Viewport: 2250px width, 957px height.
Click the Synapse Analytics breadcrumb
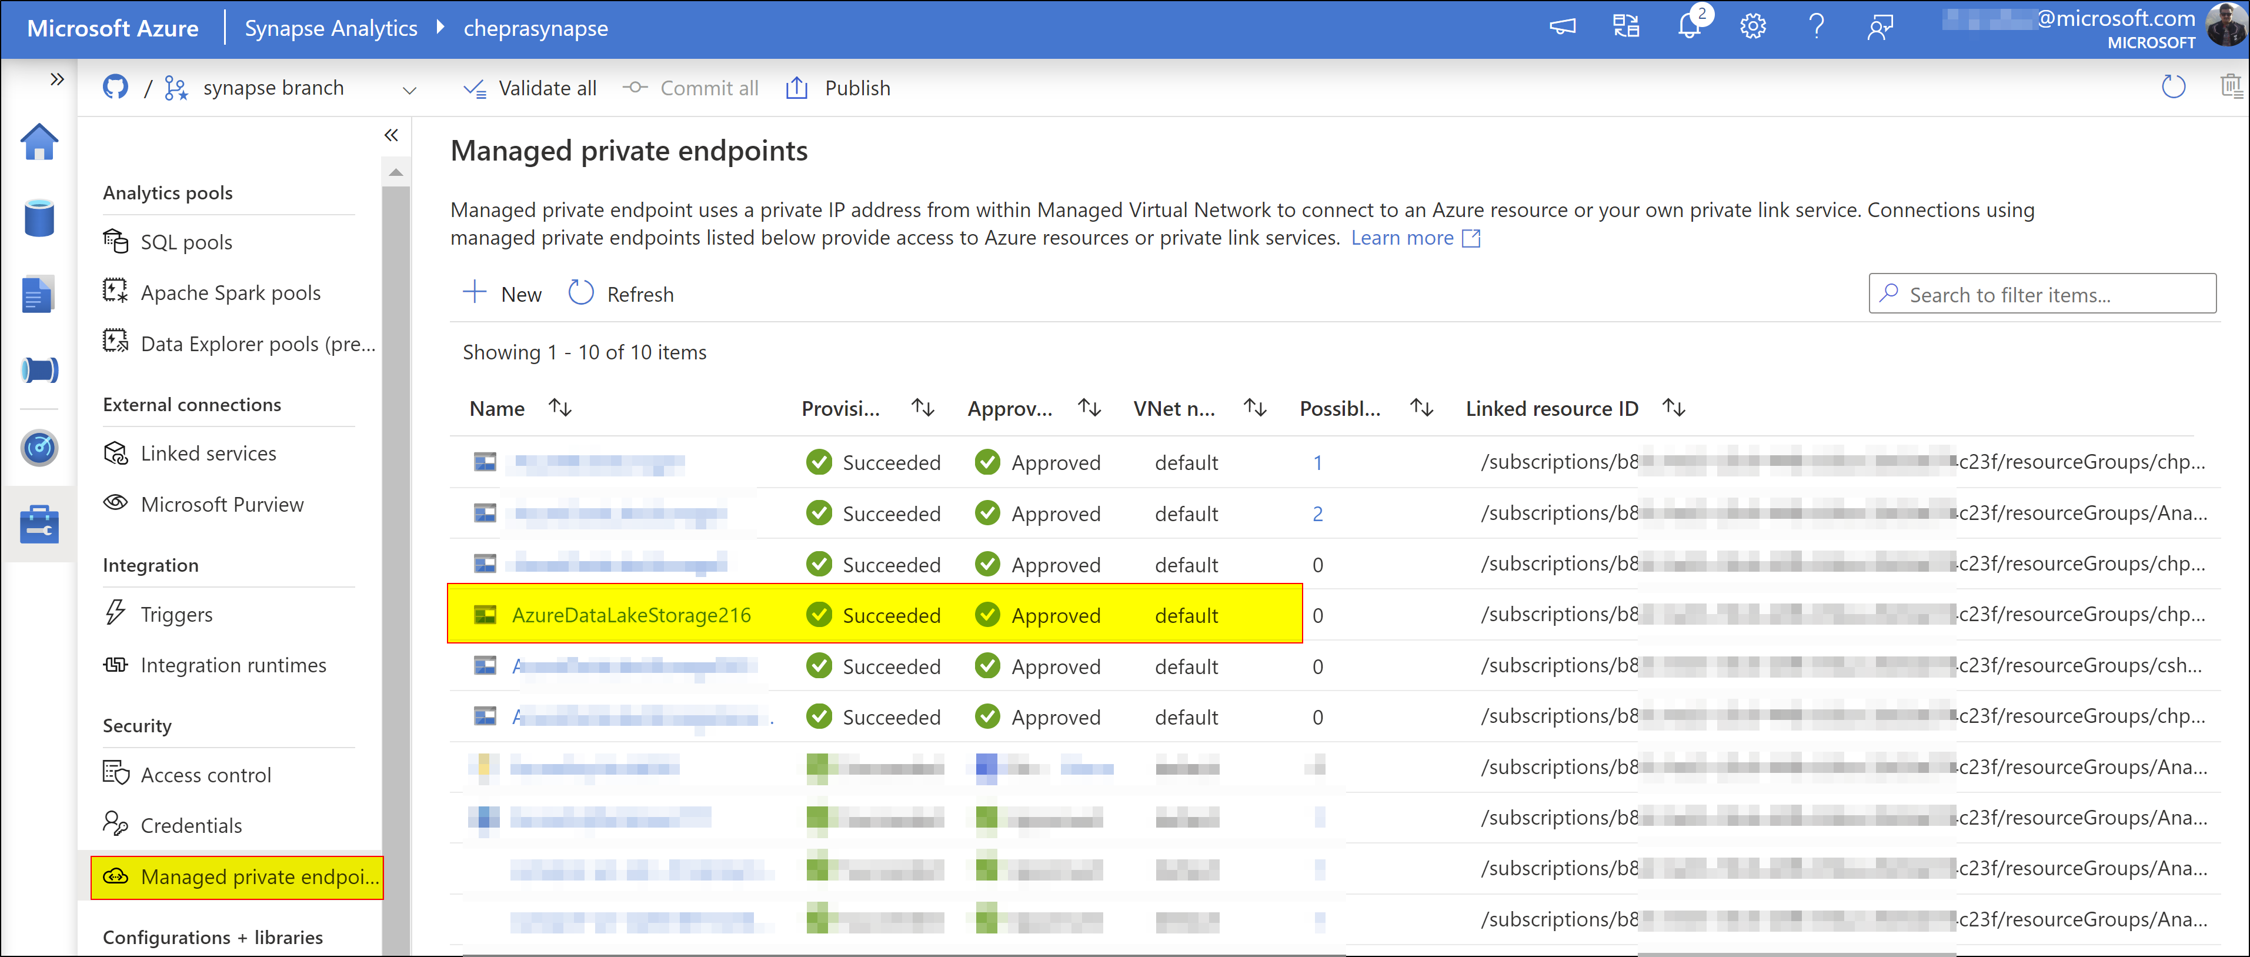pyautogui.click(x=330, y=28)
